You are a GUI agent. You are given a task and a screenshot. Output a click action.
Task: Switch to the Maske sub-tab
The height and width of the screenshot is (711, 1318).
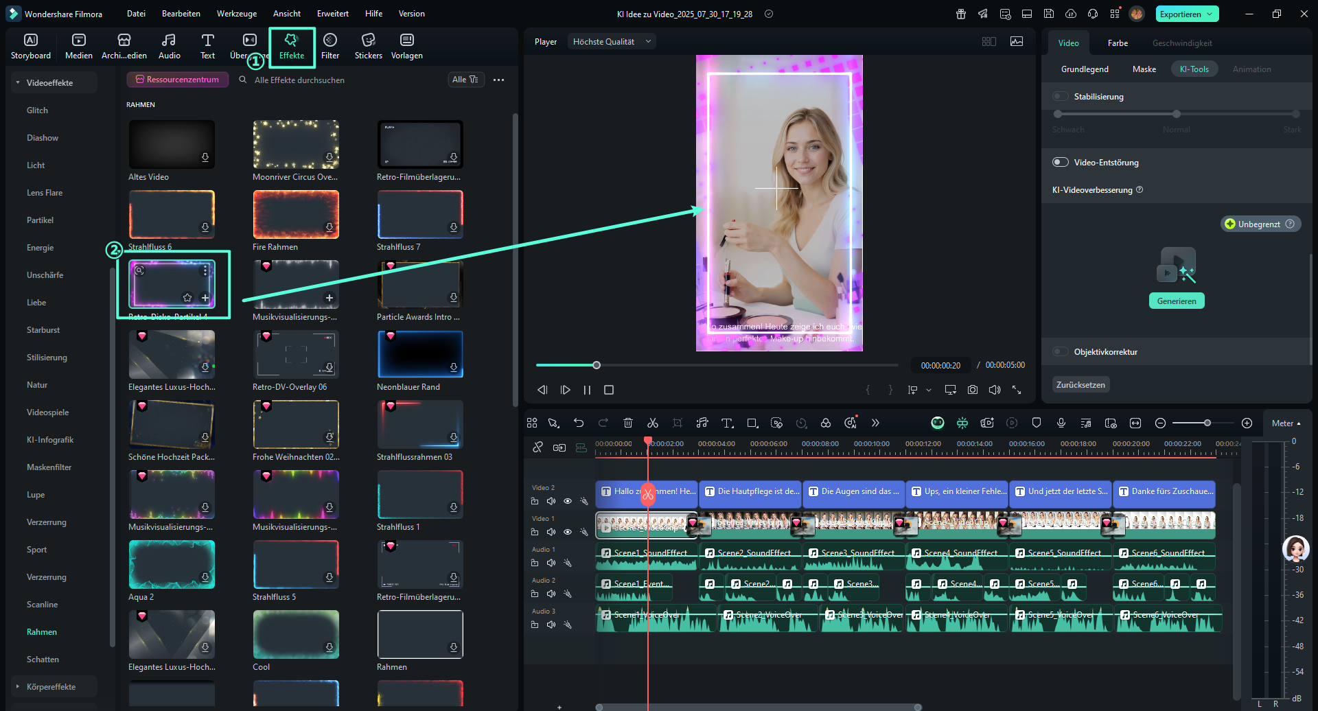click(1144, 69)
